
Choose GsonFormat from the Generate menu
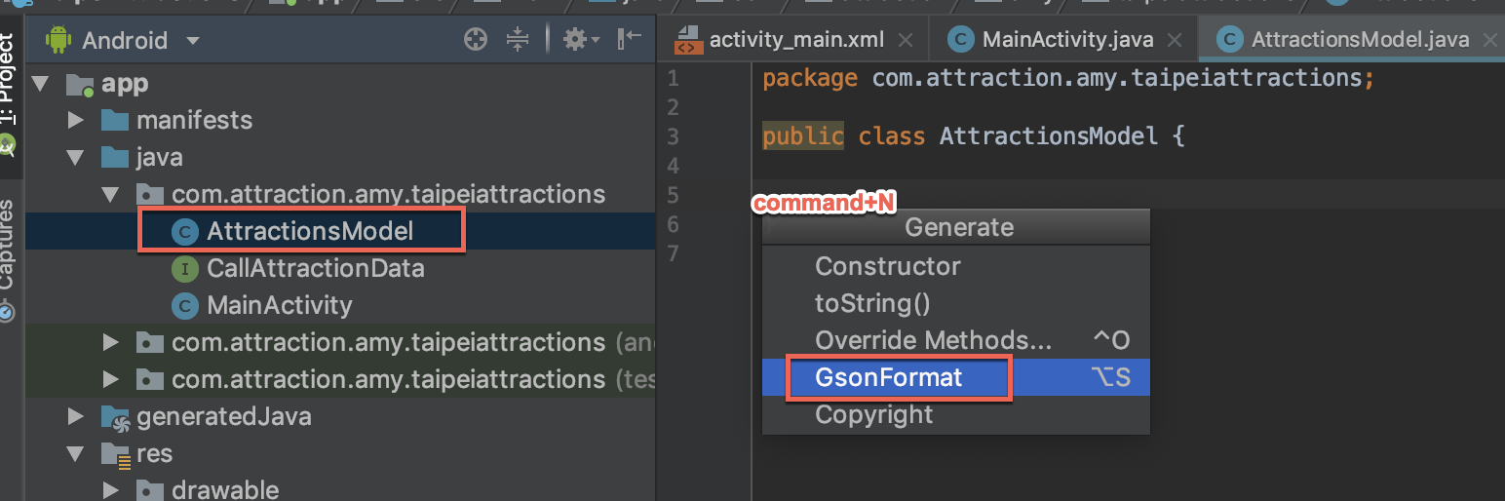[x=888, y=377]
